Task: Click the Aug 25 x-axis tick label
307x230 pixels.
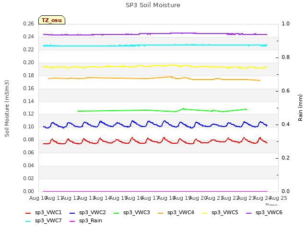Action: (278, 198)
